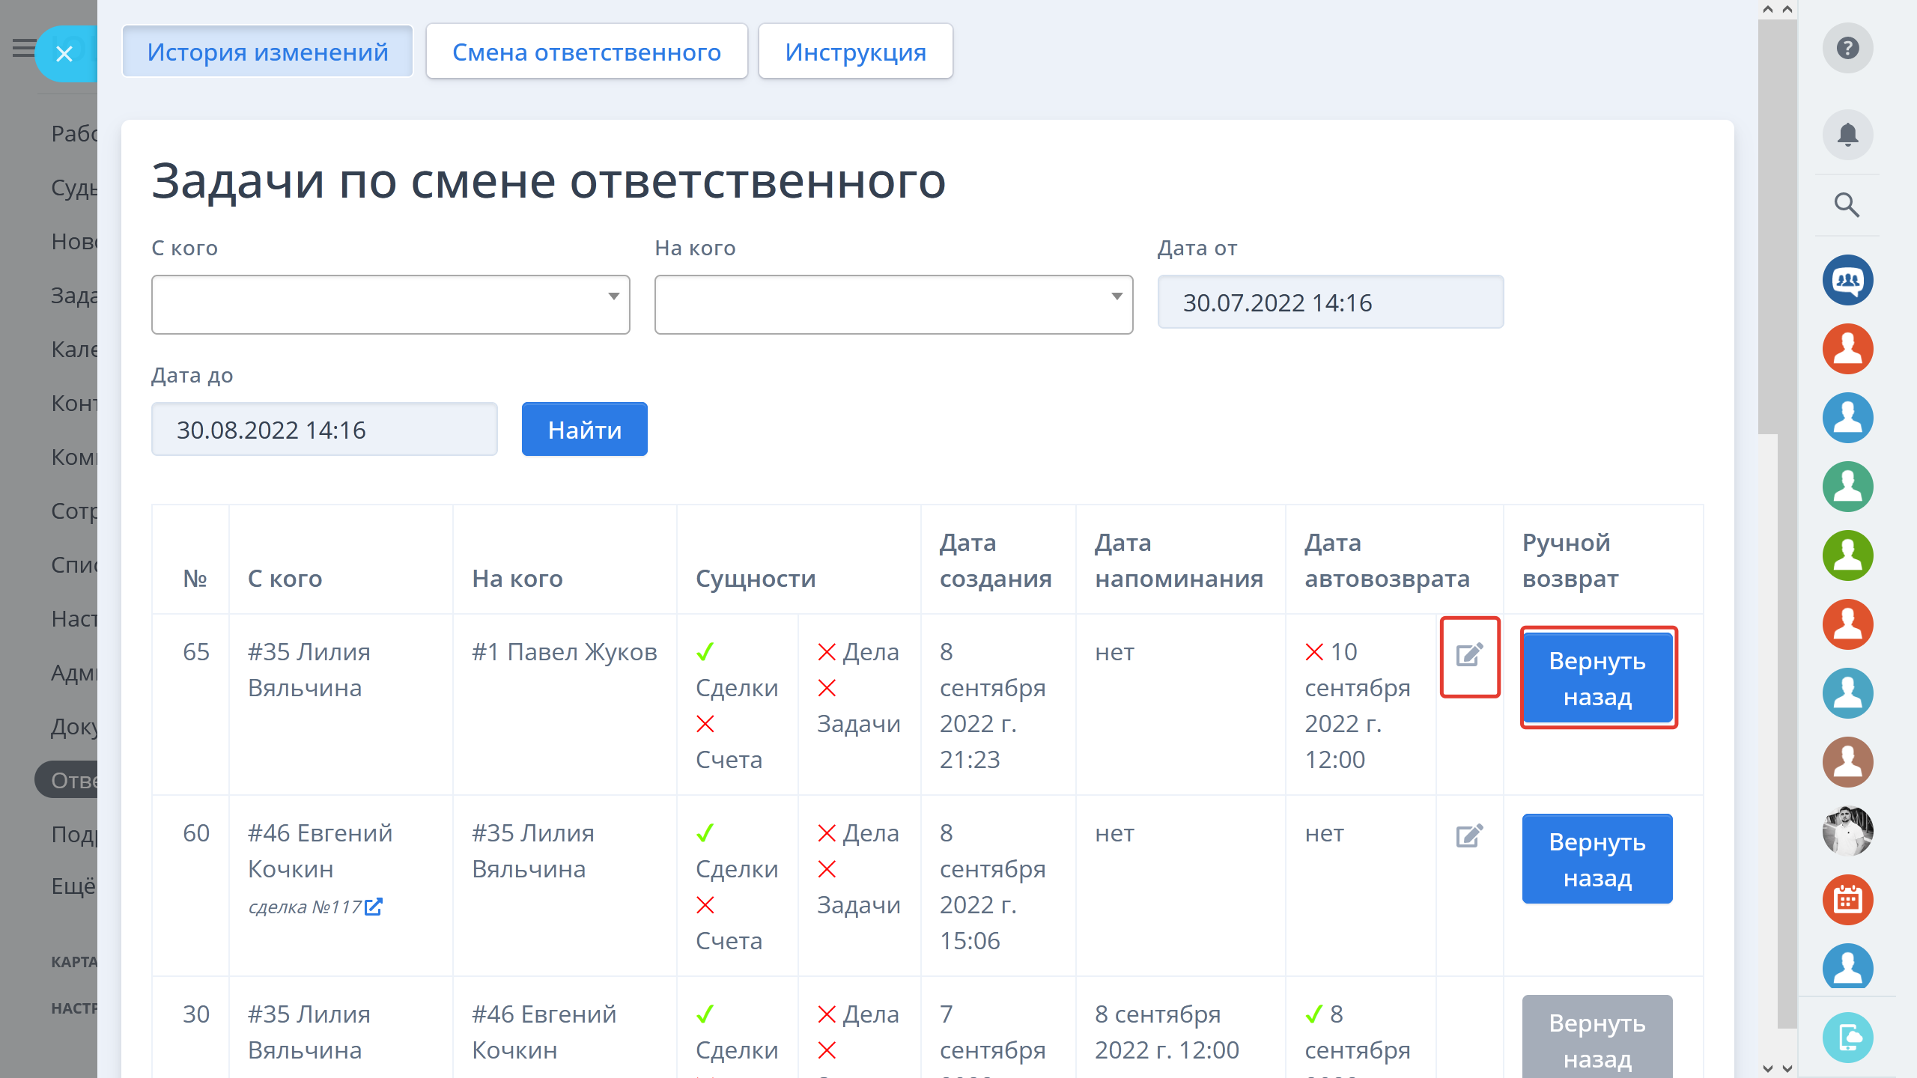Click 'Вернуть назад' for row 60

point(1597,859)
